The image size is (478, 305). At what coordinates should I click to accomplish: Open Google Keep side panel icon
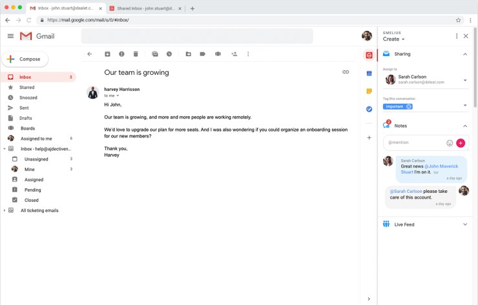(x=369, y=91)
